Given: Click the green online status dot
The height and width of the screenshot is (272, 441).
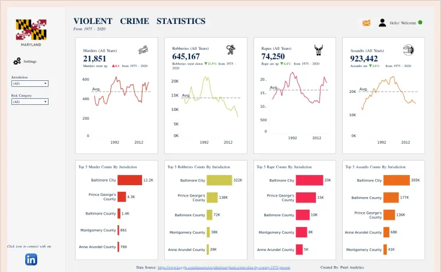Looking at the screenshot, I should click(x=420, y=23).
